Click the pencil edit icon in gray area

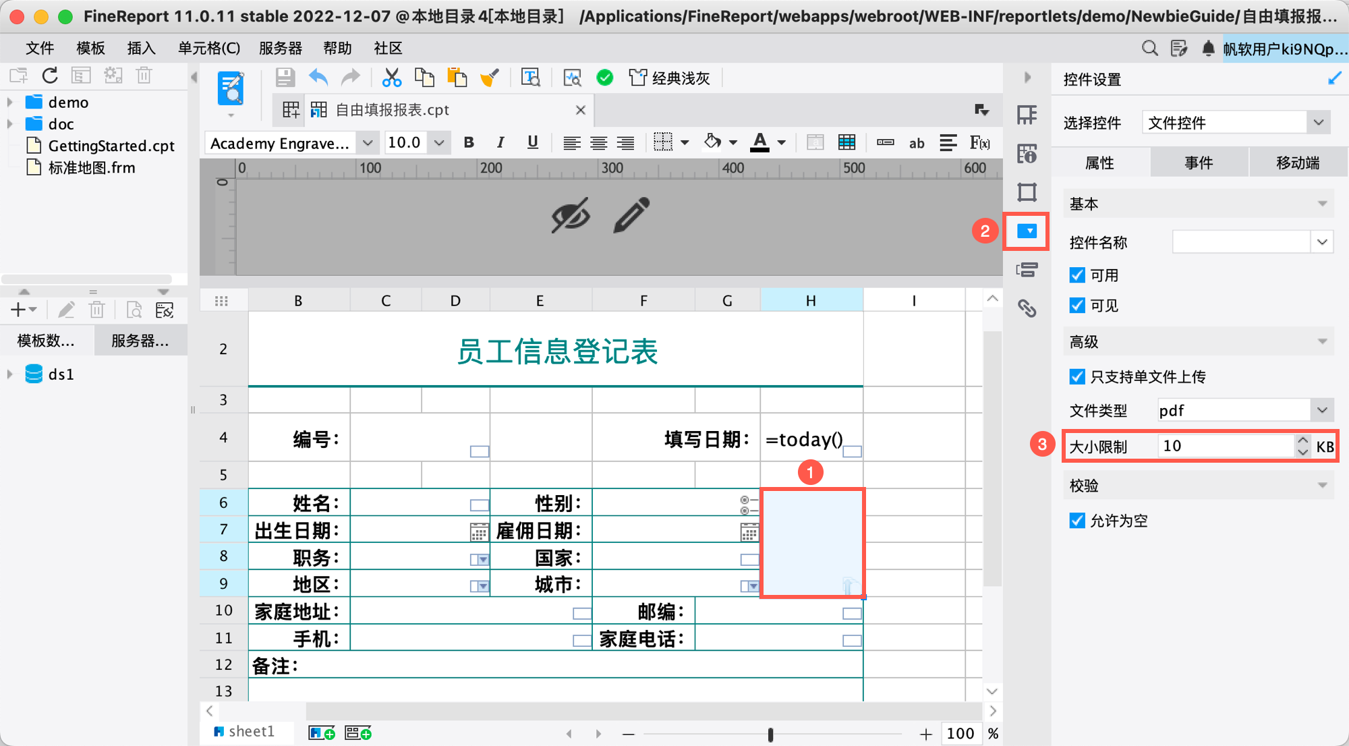tap(631, 215)
